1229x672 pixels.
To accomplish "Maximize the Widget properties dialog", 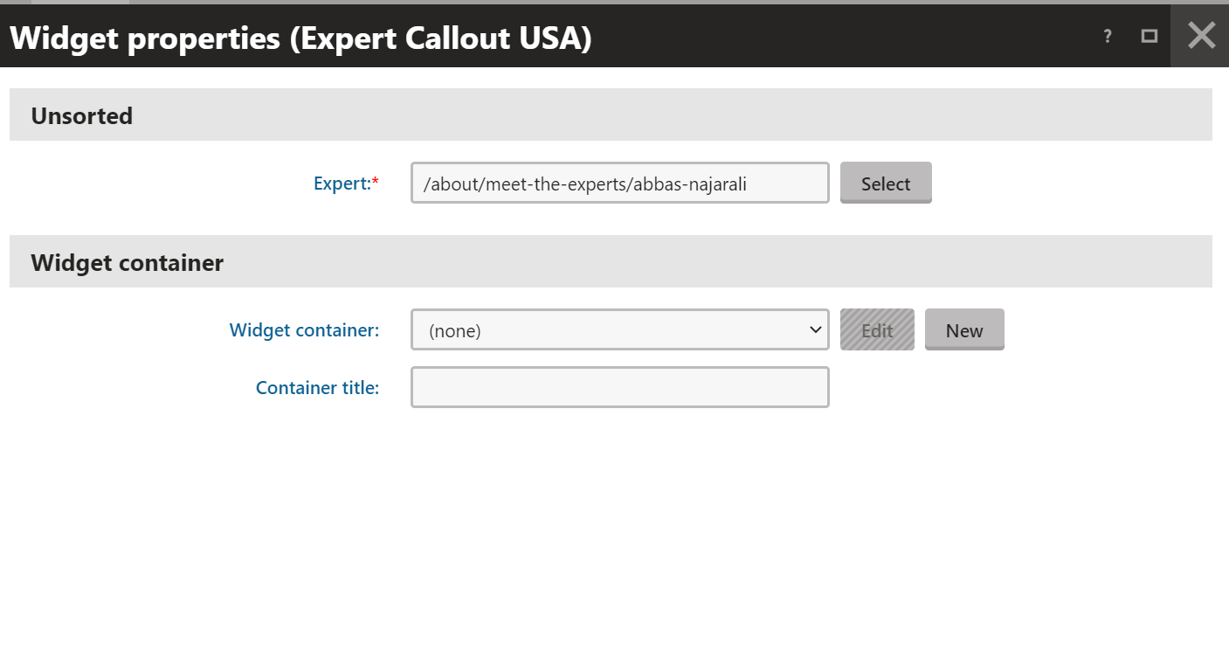I will [1150, 36].
